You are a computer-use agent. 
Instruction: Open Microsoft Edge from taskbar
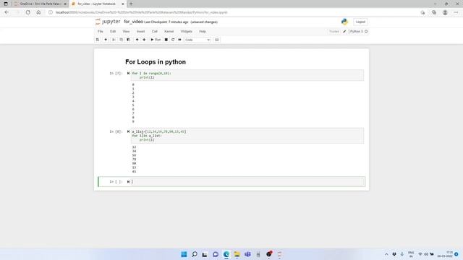tap(226, 254)
